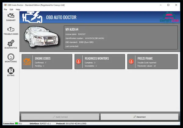Open the Help menu

18,9
